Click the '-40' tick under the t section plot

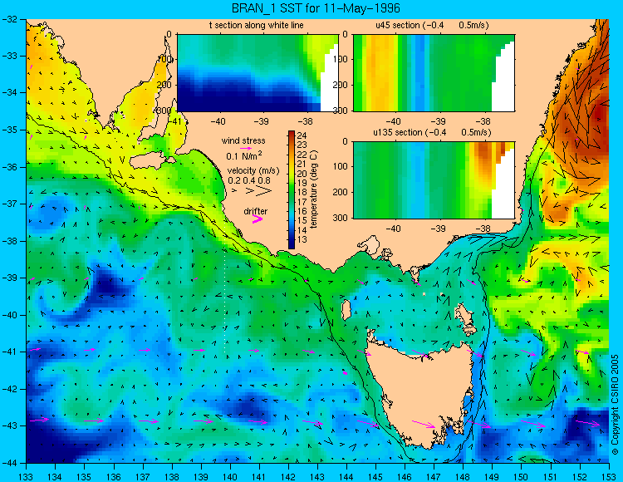pyautogui.click(x=218, y=121)
